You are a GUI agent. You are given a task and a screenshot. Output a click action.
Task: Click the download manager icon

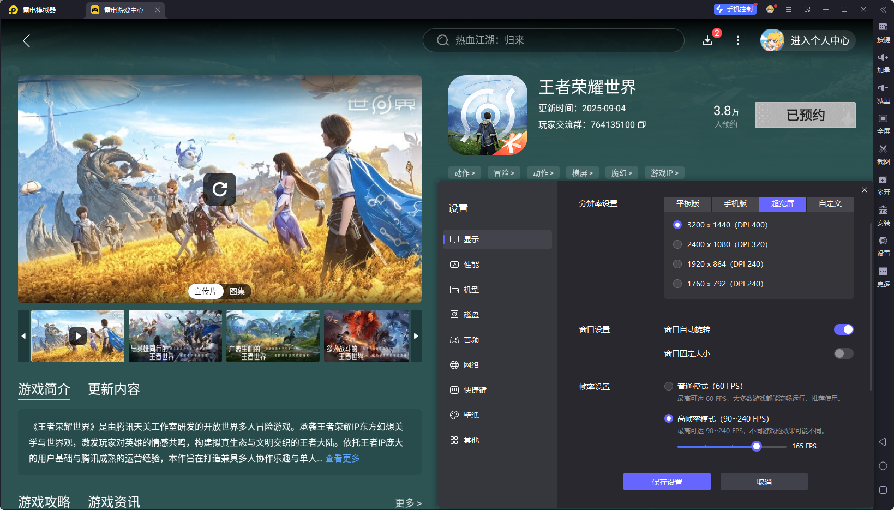pyautogui.click(x=707, y=41)
